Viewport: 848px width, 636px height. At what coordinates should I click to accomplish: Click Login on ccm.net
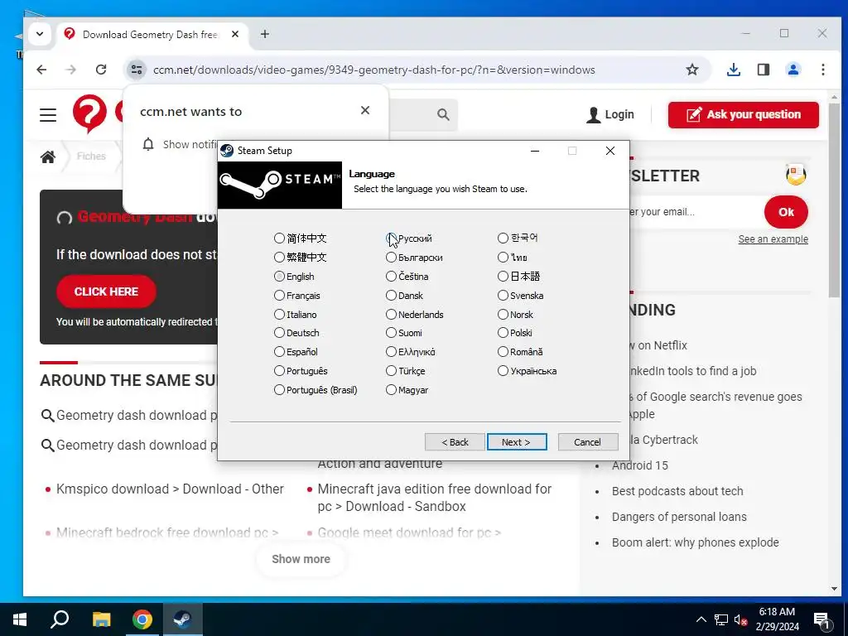[x=610, y=114]
